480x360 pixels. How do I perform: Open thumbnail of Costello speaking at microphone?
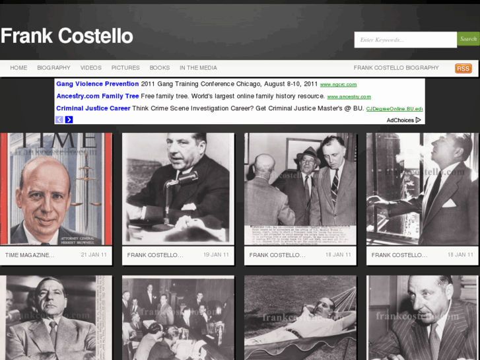[x=178, y=189]
